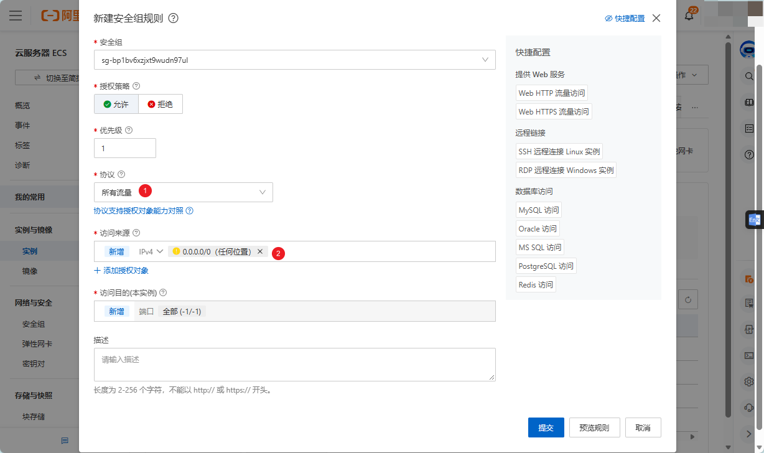Screen dimensions: 764x453
Task: Click the 预览规则 button
Action: 594,427
